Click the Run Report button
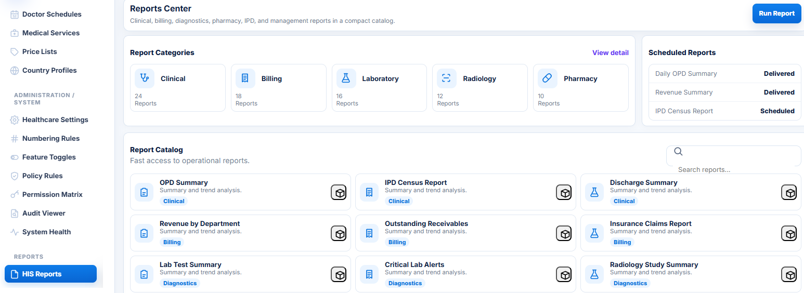Viewport: 804px width, 293px height. (776, 14)
